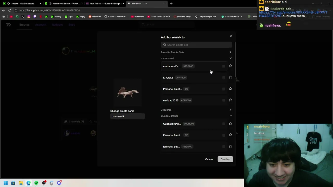Confirm adding the emote
Screen dimensions: 333x187
[225, 159]
